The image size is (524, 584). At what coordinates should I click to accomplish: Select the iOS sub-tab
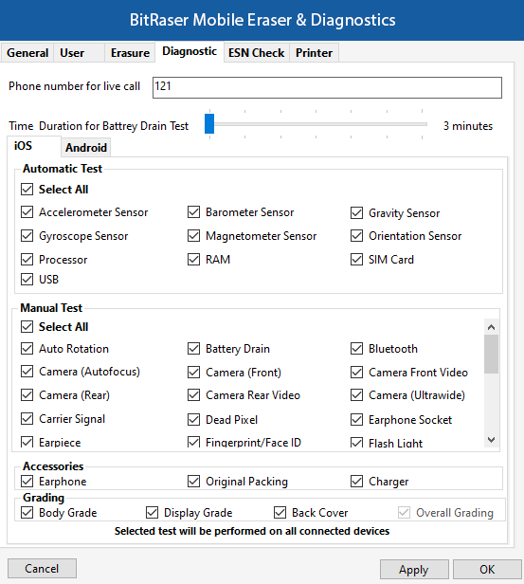coord(34,146)
